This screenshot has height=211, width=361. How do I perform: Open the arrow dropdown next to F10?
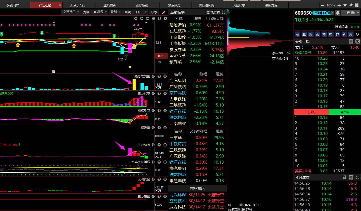146,12
